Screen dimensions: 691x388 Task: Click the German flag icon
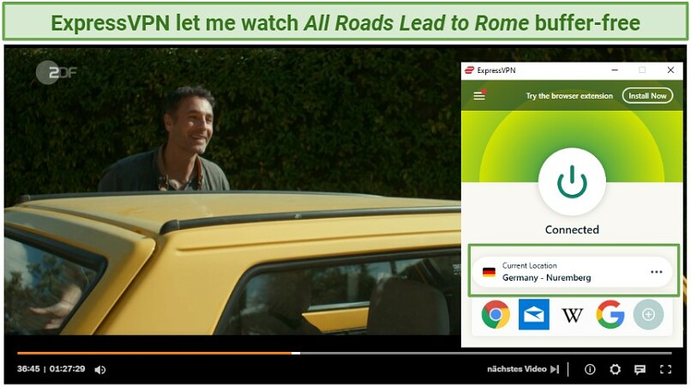pos(489,272)
